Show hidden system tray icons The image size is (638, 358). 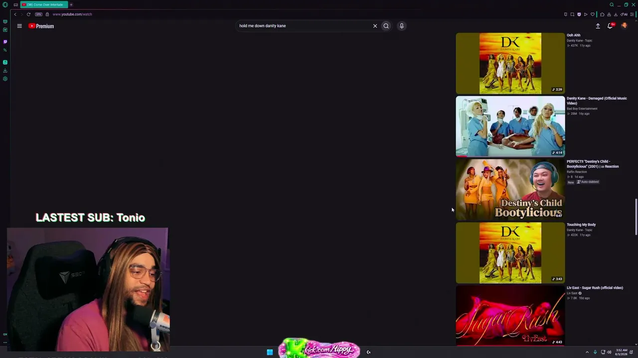[x=587, y=352]
